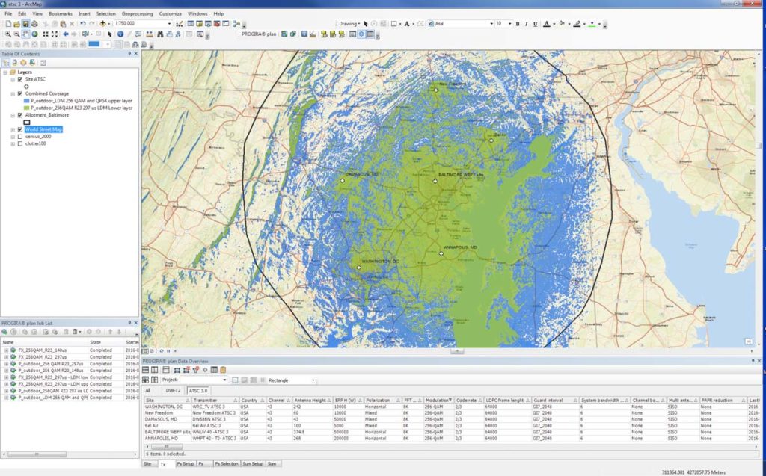Switch to the Site tab at bottom

click(148, 464)
